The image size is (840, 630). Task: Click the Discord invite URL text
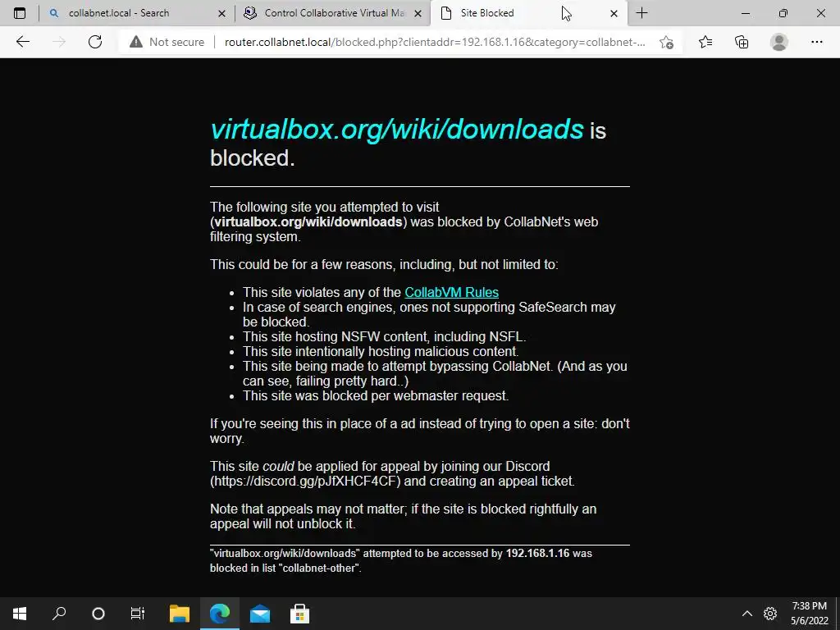(x=305, y=481)
